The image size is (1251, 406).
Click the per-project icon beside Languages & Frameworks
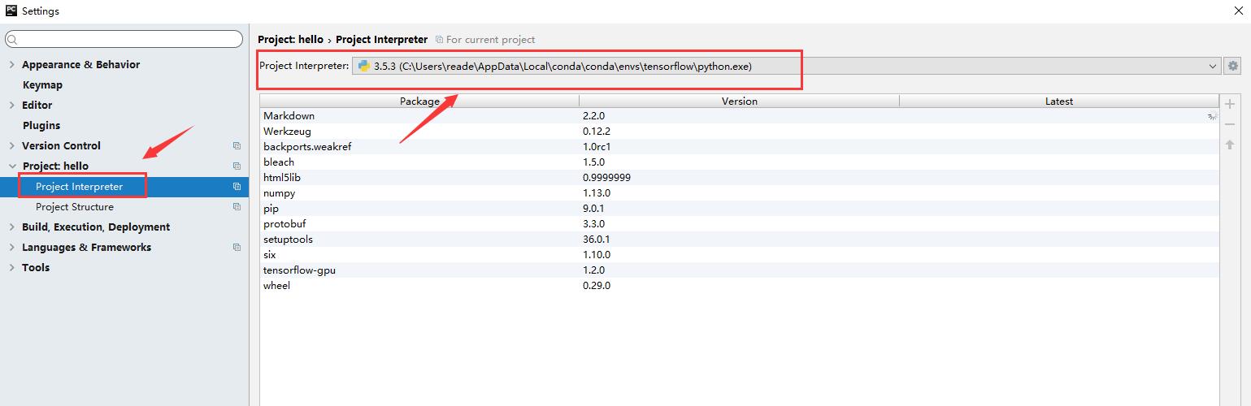237,248
